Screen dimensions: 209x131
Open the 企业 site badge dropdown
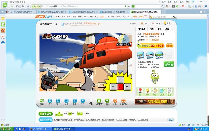(36, 6)
